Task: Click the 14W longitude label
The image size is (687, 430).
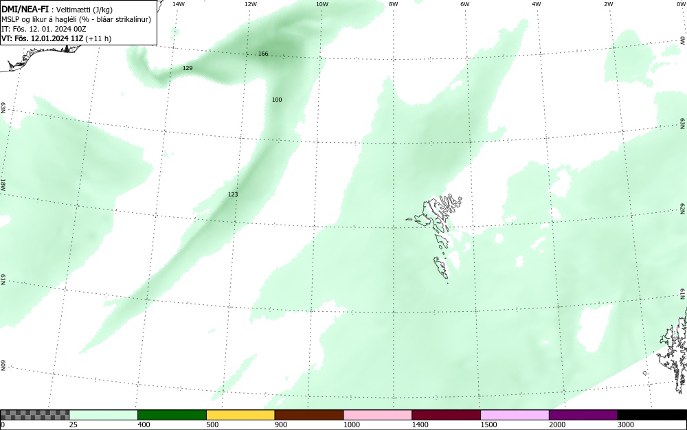Action: point(179,4)
